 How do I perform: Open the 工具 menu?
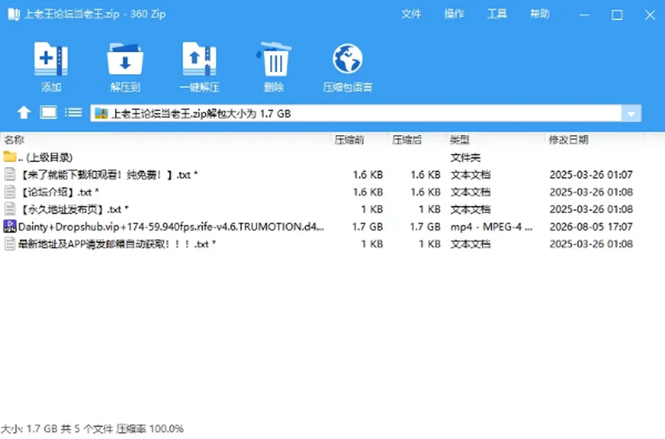tap(497, 14)
